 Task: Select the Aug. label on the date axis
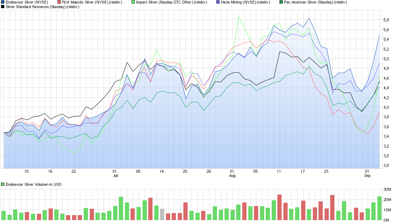(x=233, y=175)
